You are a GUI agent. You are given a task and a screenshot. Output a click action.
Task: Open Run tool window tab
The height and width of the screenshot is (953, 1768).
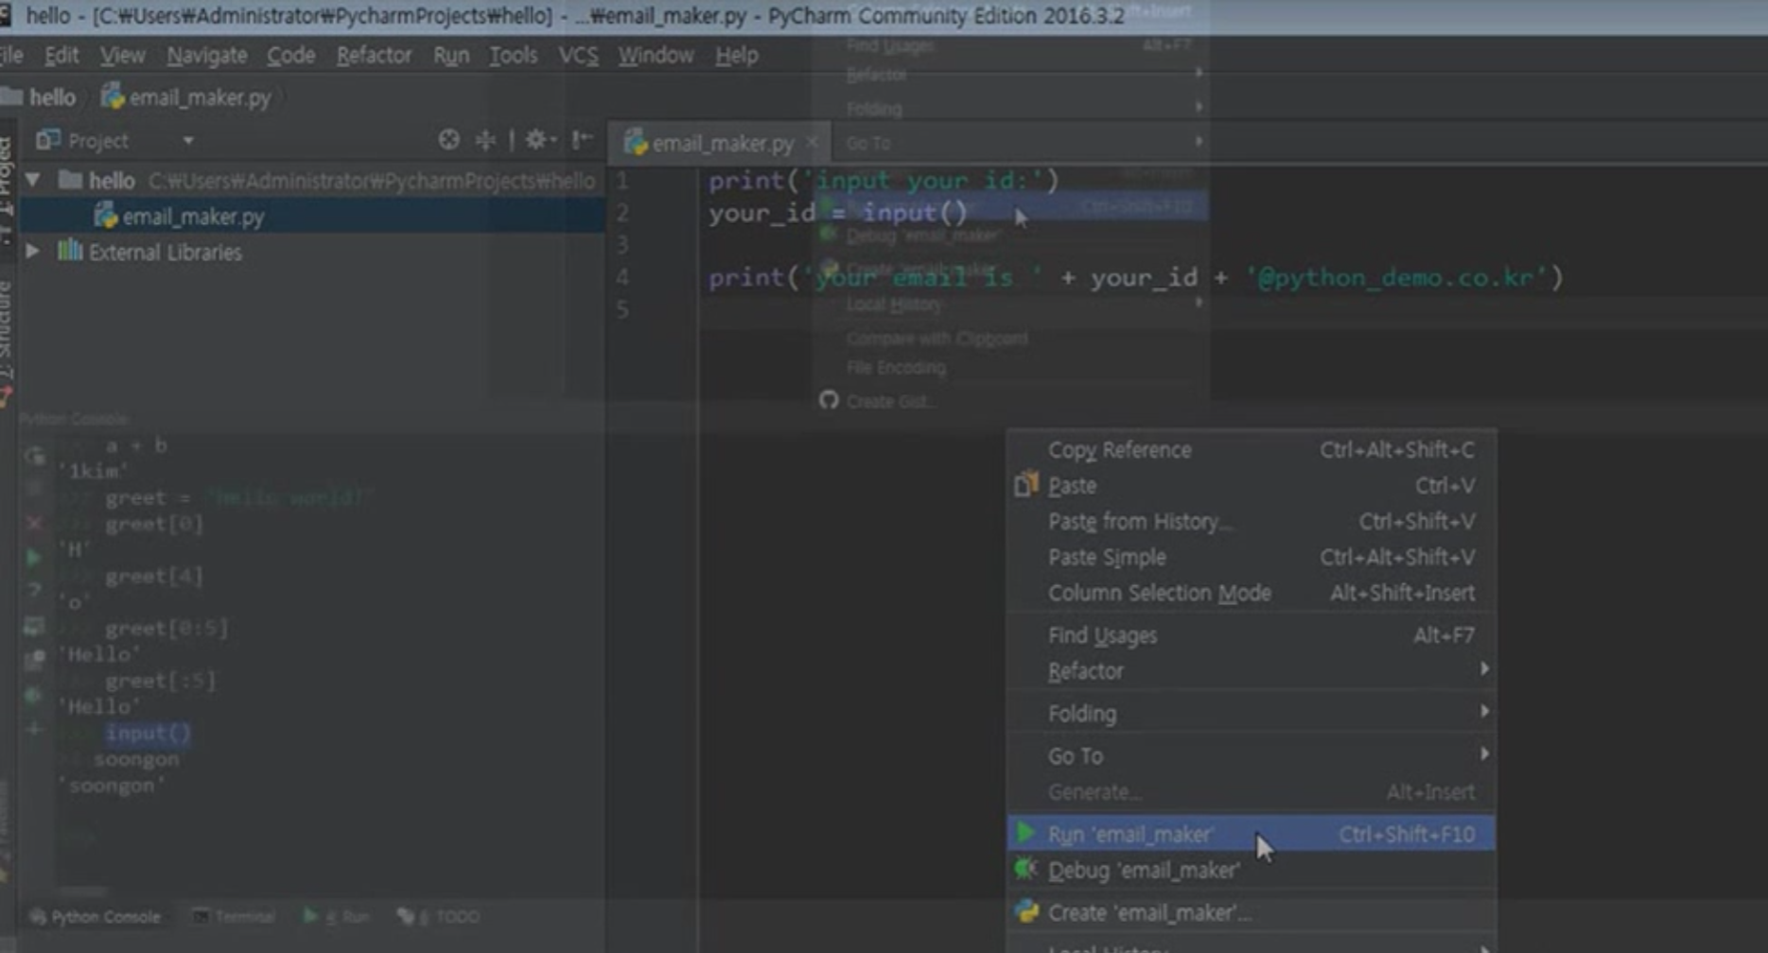tap(336, 916)
